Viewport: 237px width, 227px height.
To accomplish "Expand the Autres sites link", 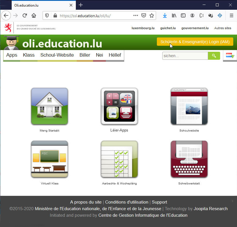I will click(223, 28).
